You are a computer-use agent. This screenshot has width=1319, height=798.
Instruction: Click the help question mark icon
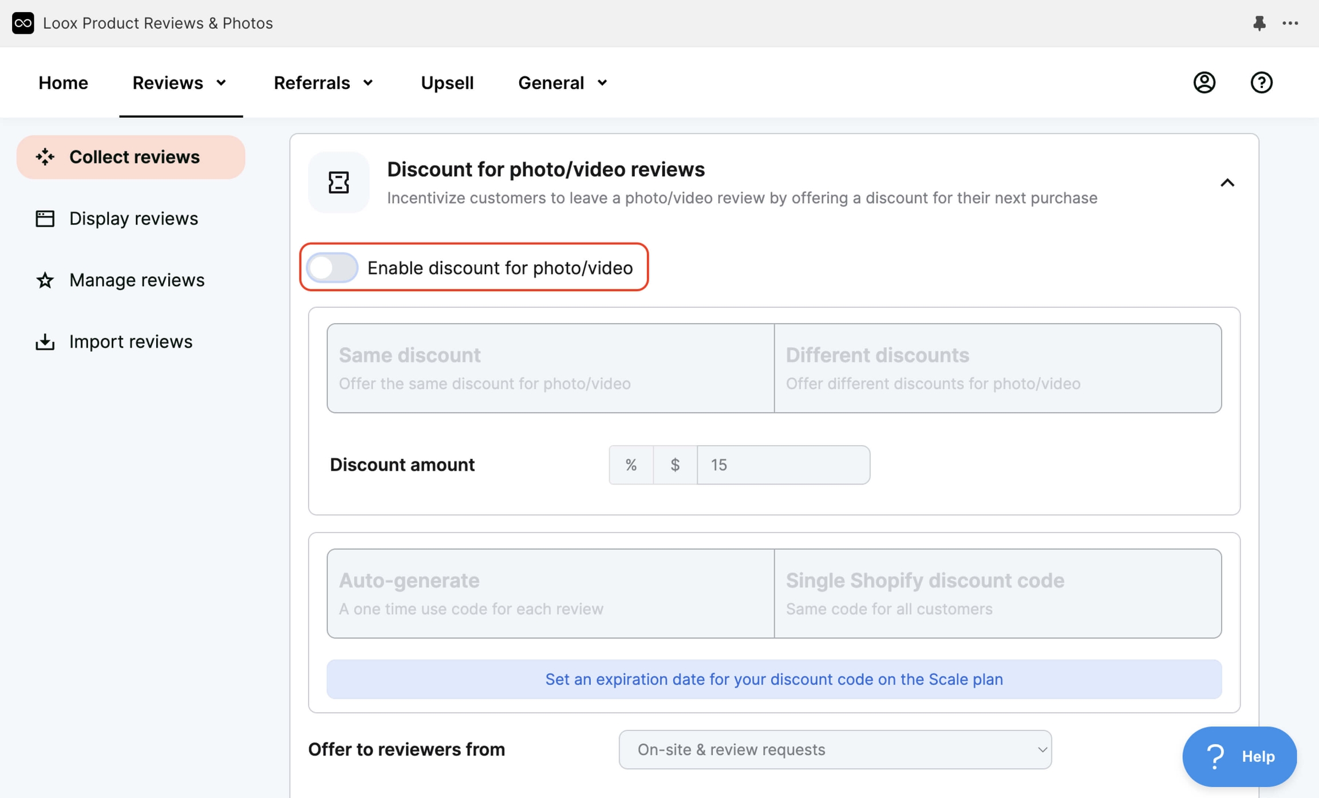tap(1261, 82)
